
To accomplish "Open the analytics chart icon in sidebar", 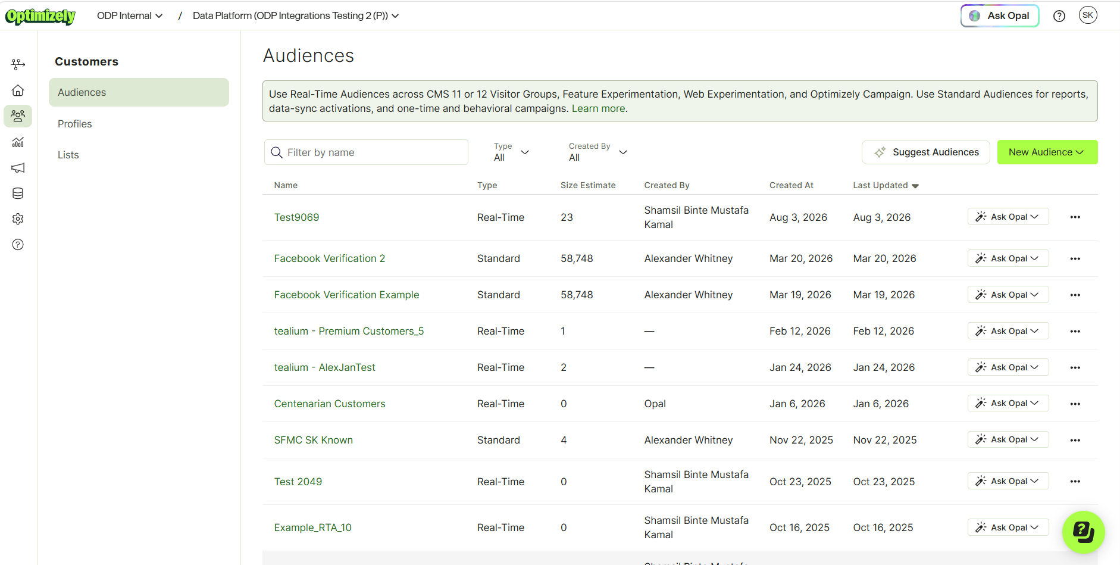I will 18,142.
